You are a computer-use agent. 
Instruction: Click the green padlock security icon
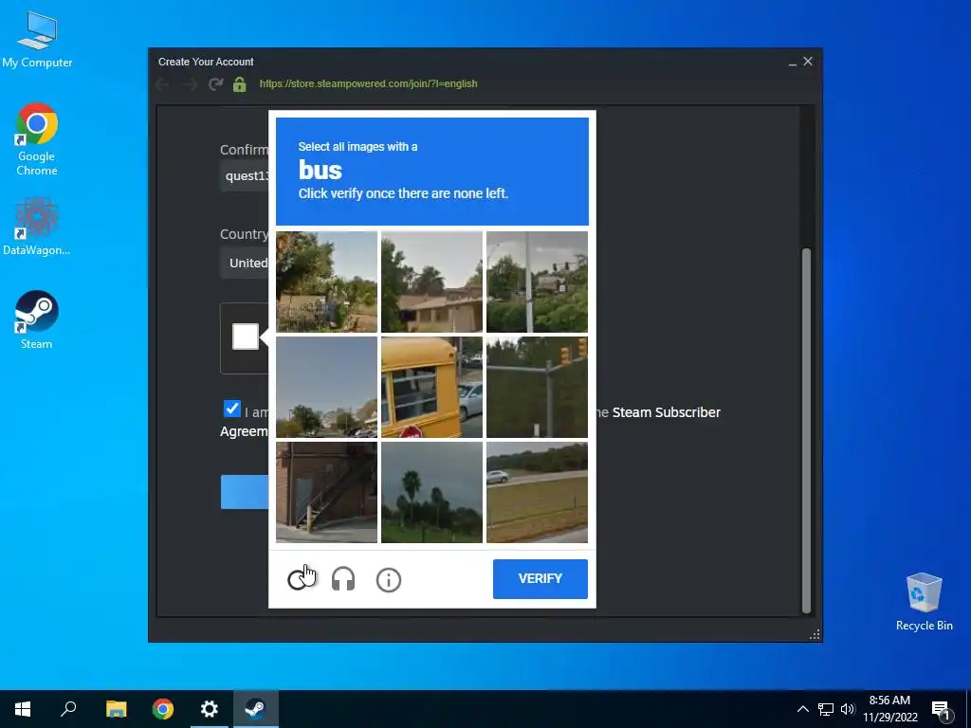pyautogui.click(x=239, y=84)
